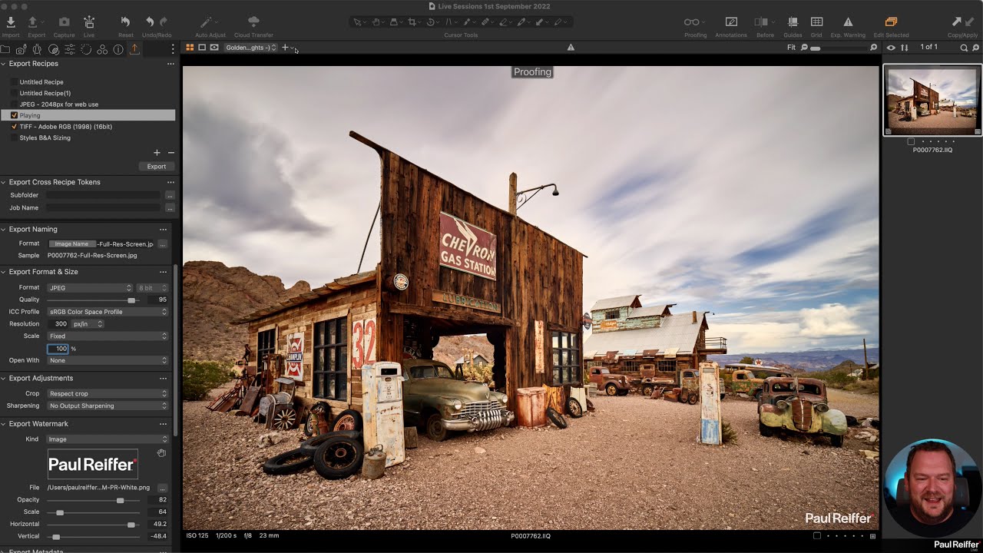Open the Sharpening dropdown
983x553 pixels.
tap(108, 406)
